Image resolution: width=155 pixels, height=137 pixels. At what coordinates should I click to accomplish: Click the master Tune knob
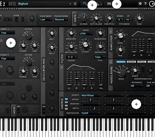pyautogui.click(x=139, y=18)
